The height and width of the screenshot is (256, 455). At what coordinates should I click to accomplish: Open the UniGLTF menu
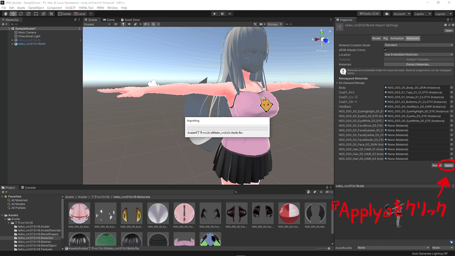[70, 8]
